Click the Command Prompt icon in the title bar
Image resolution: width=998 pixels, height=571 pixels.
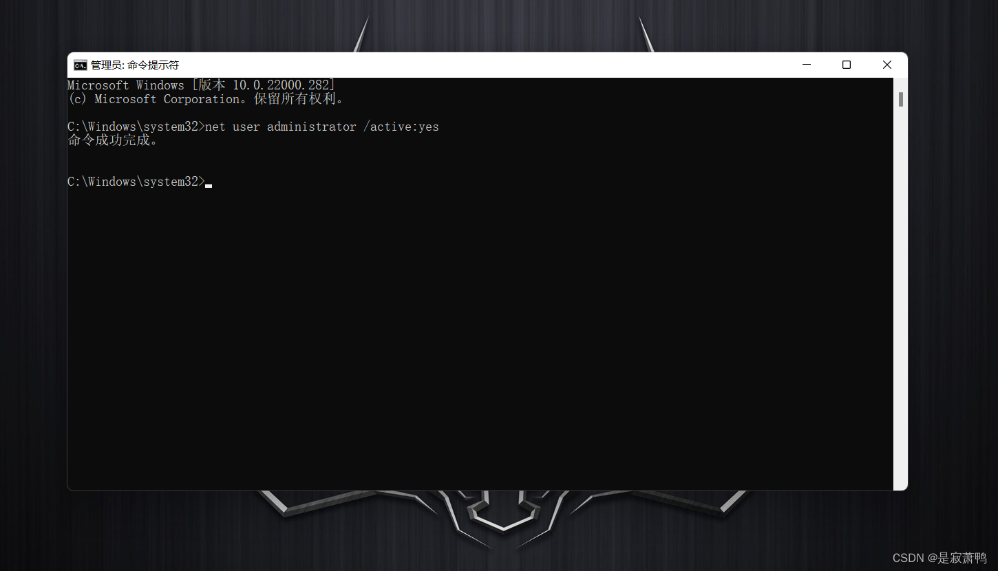pyautogui.click(x=81, y=65)
